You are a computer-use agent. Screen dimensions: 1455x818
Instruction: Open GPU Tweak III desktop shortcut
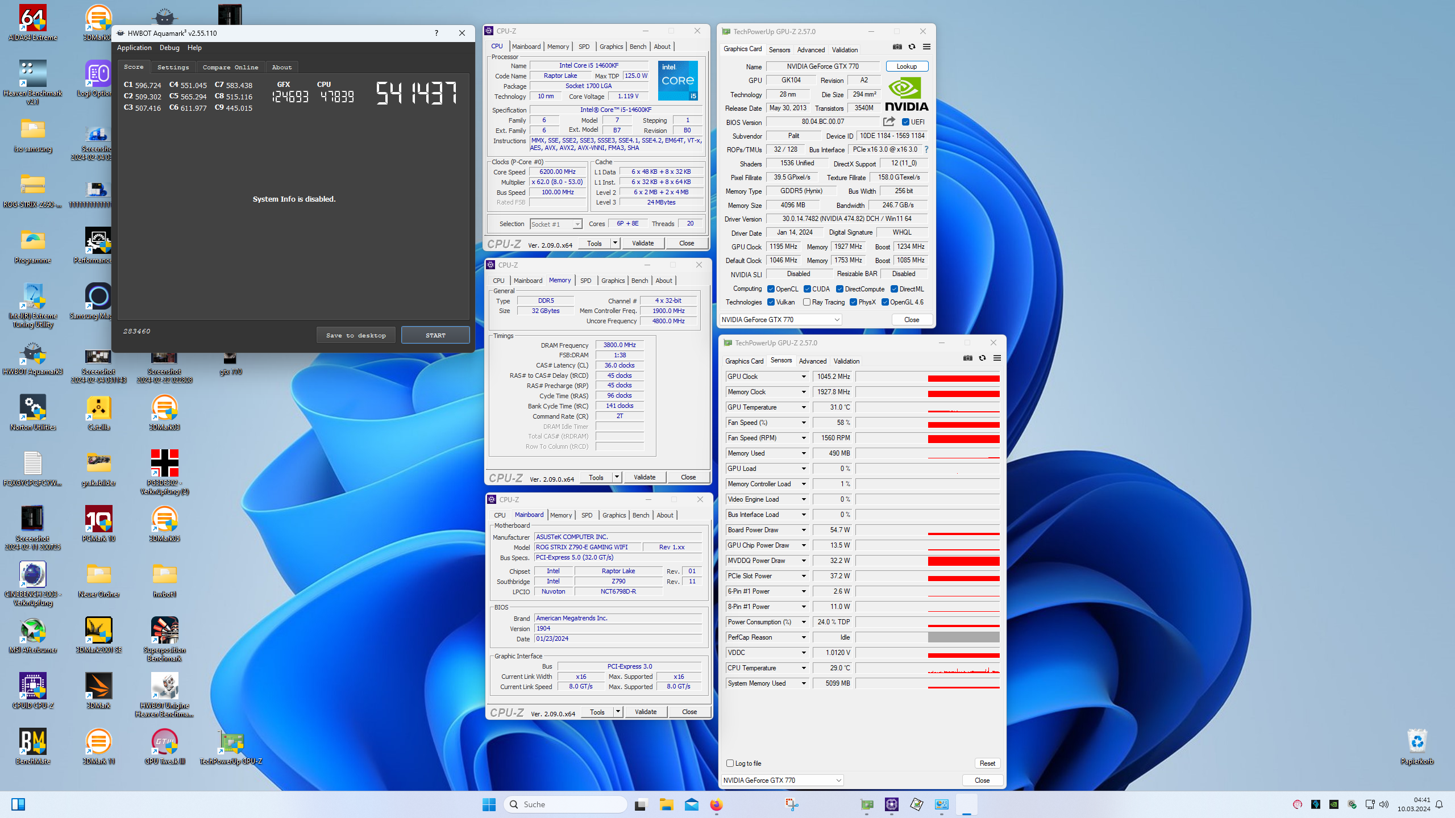click(x=164, y=746)
